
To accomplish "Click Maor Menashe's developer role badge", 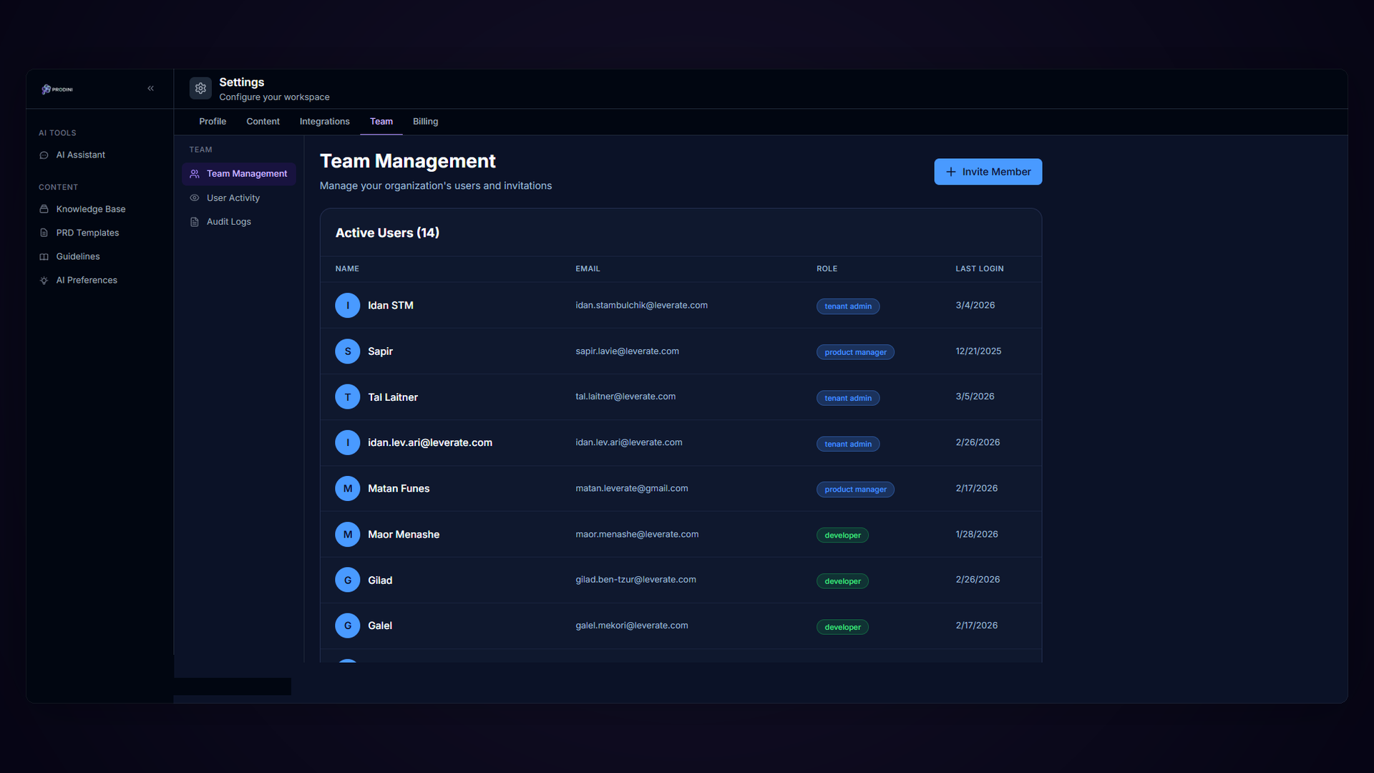I will pyautogui.click(x=842, y=535).
